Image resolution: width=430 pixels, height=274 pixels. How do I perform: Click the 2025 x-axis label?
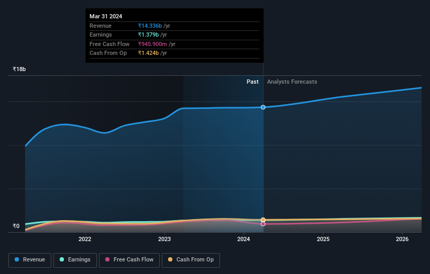tap(323, 239)
